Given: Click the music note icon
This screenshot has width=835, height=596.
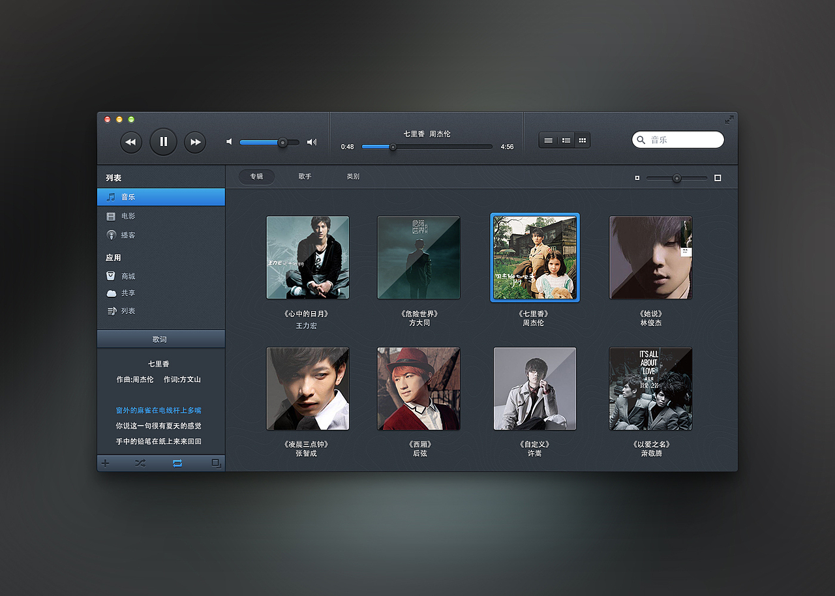Looking at the screenshot, I should click(x=111, y=197).
